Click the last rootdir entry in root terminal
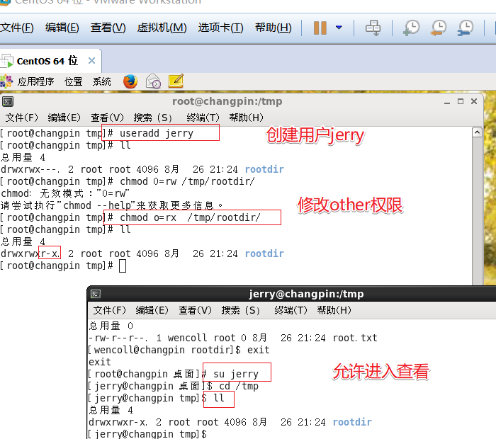The width and height of the screenshot is (496, 439). click(142, 253)
